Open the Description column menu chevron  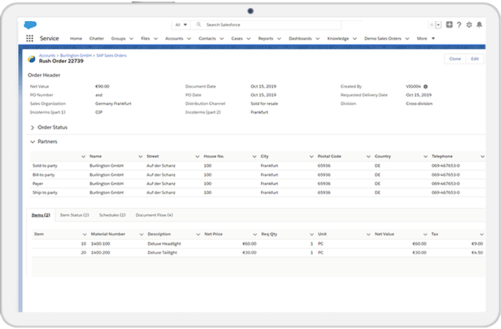coord(198,234)
